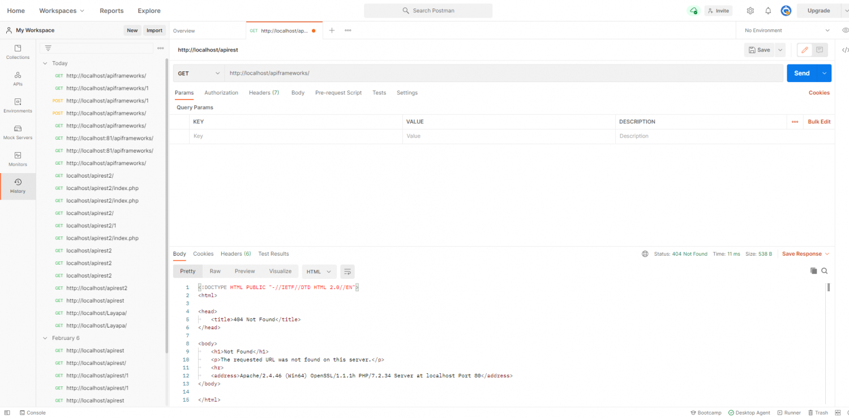Select the History sidebar panel
Image resolution: width=849 pixels, height=418 pixels.
(18, 186)
